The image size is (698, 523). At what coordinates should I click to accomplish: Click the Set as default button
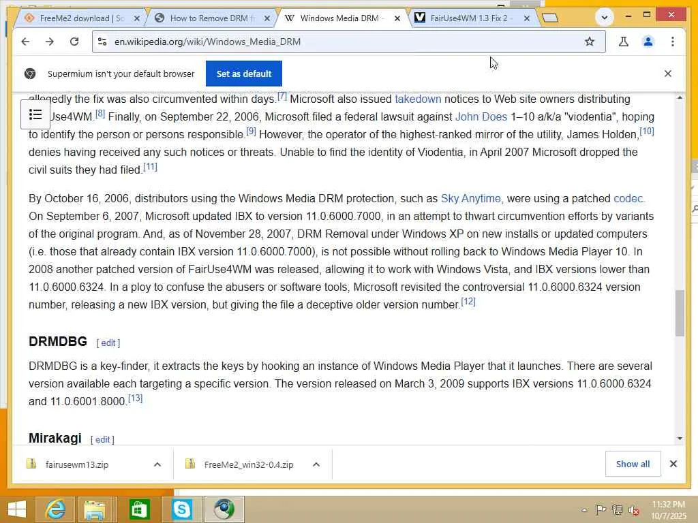click(x=243, y=74)
